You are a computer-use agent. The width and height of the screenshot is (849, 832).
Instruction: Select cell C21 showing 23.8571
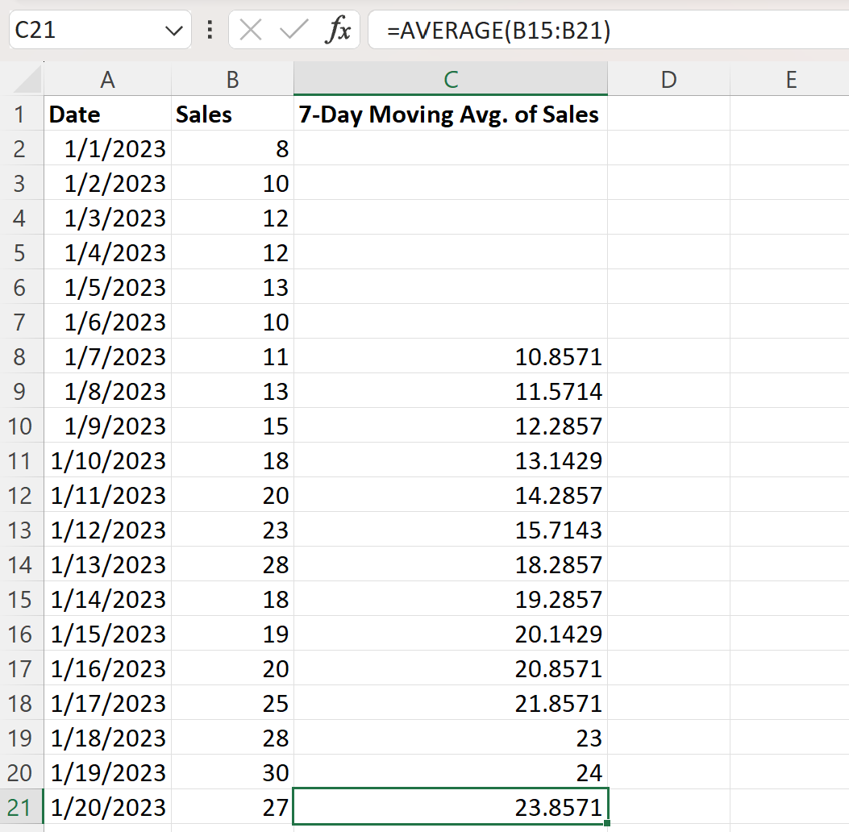451,806
